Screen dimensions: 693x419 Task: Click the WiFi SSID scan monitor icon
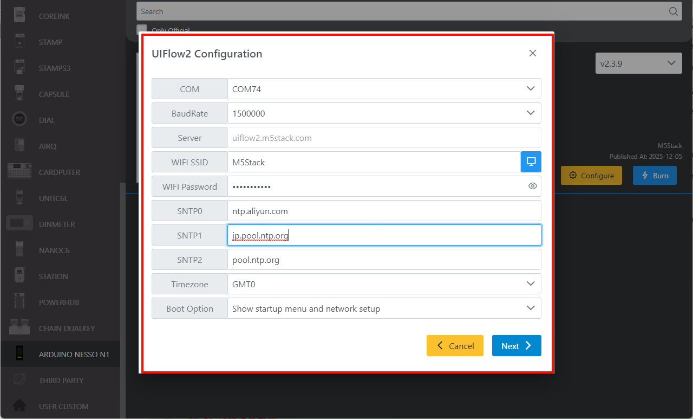point(531,162)
